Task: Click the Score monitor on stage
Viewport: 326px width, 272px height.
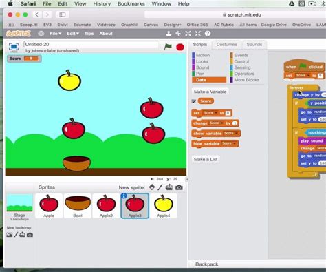Action: (24, 59)
